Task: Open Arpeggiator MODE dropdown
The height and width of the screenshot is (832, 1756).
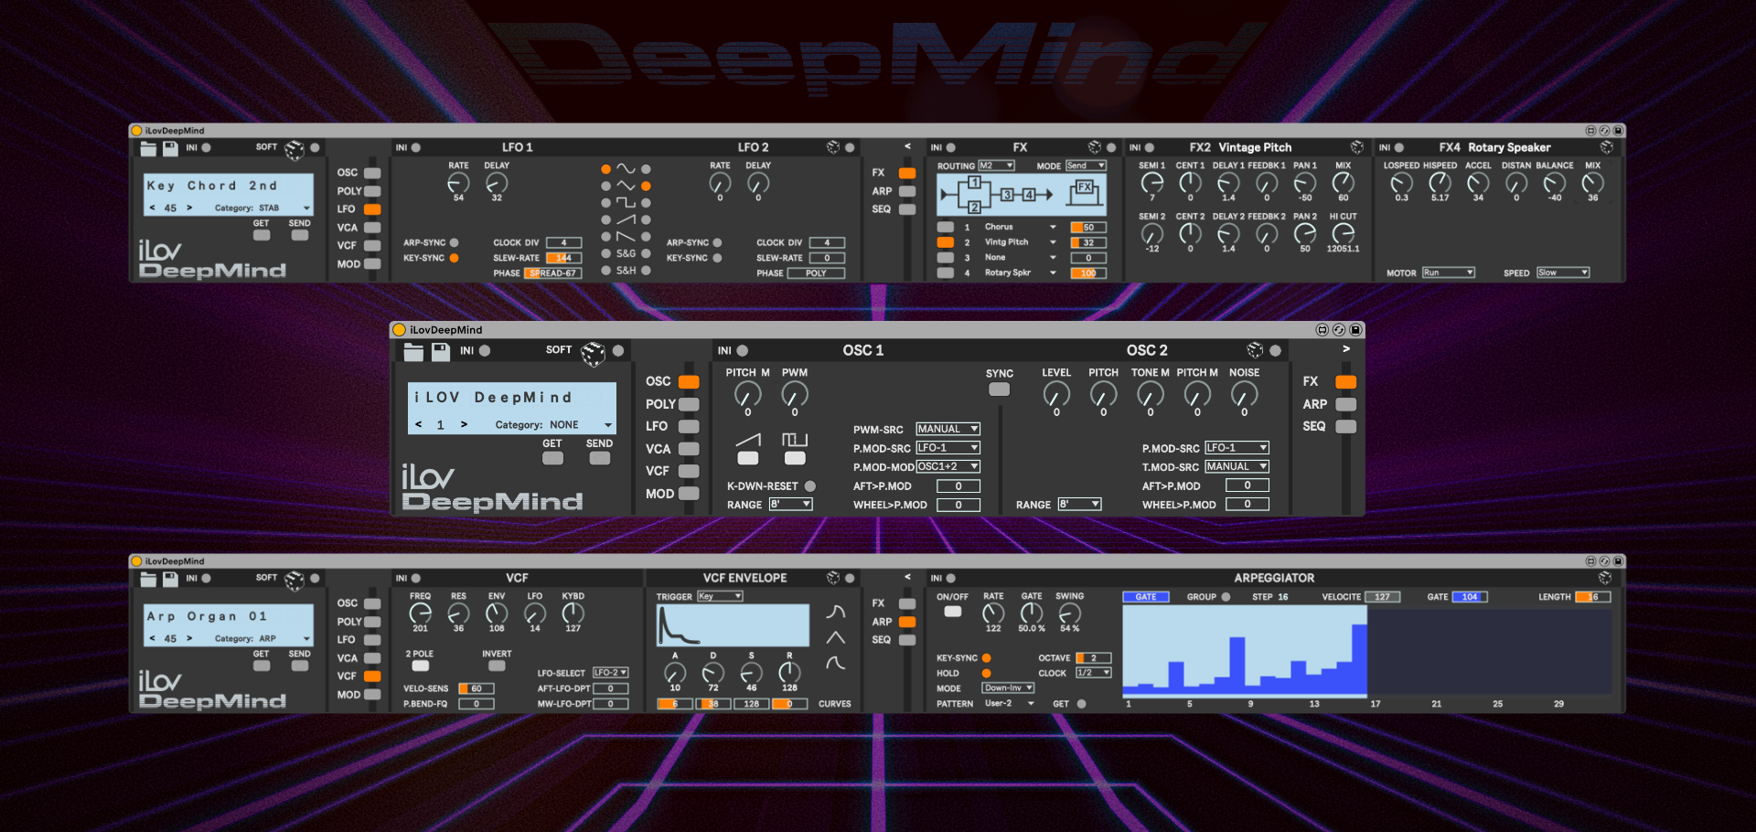Action: coord(1009,688)
